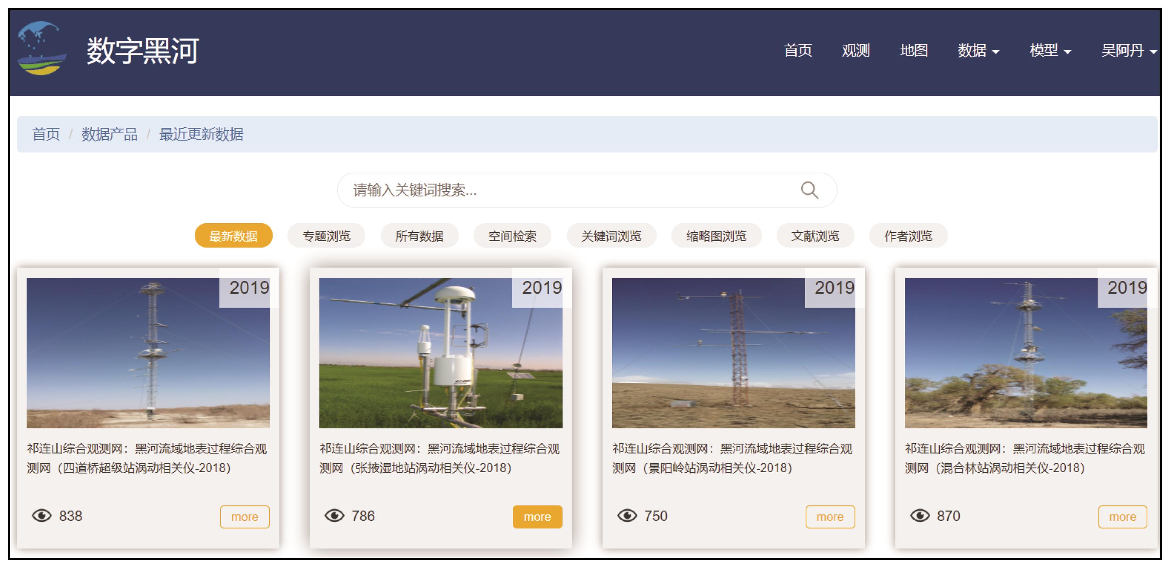Click 首页 in the breadcrumb
The width and height of the screenshot is (1171, 566).
click(46, 134)
